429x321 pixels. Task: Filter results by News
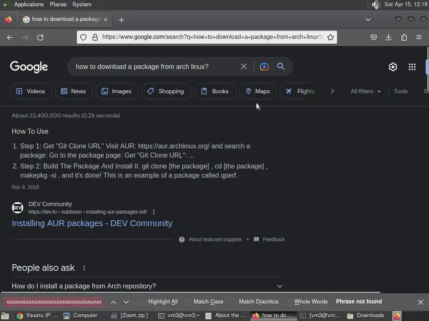pyautogui.click(x=74, y=91)
